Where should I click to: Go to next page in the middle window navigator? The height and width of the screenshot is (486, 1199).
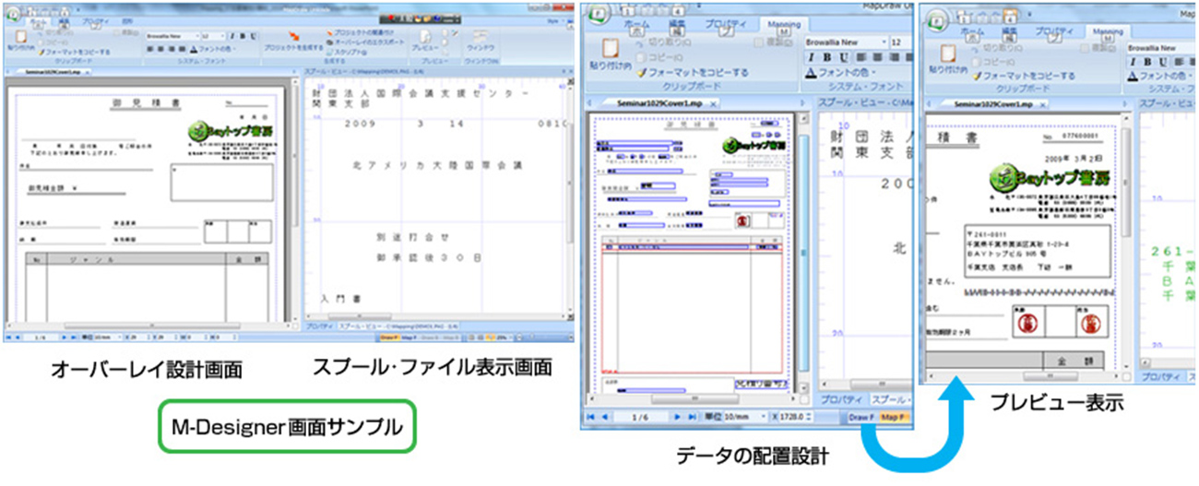(679, 418)
